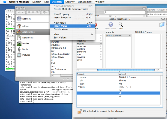Screen dimensions: 167x119
Task: Choose New Value menu entry
Action: [x=72, y=23]
